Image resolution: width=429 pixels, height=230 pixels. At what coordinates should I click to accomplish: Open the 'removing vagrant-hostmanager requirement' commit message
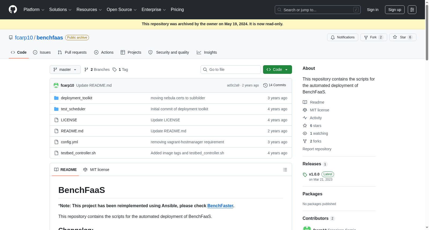pos(187,142)
